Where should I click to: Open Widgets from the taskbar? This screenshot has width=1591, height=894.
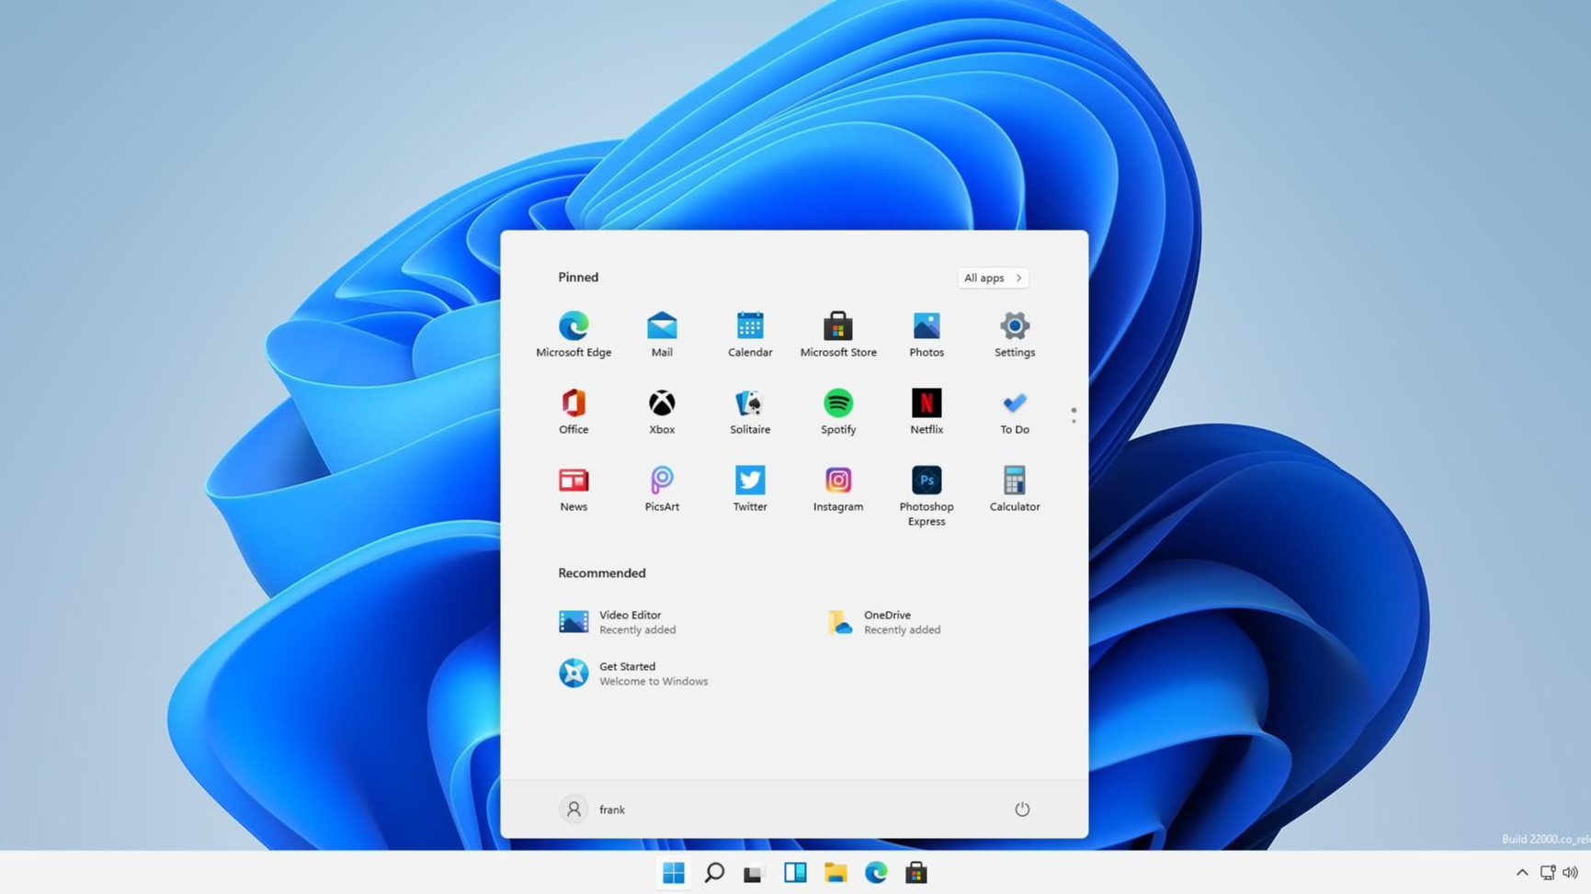click(795, 873)
